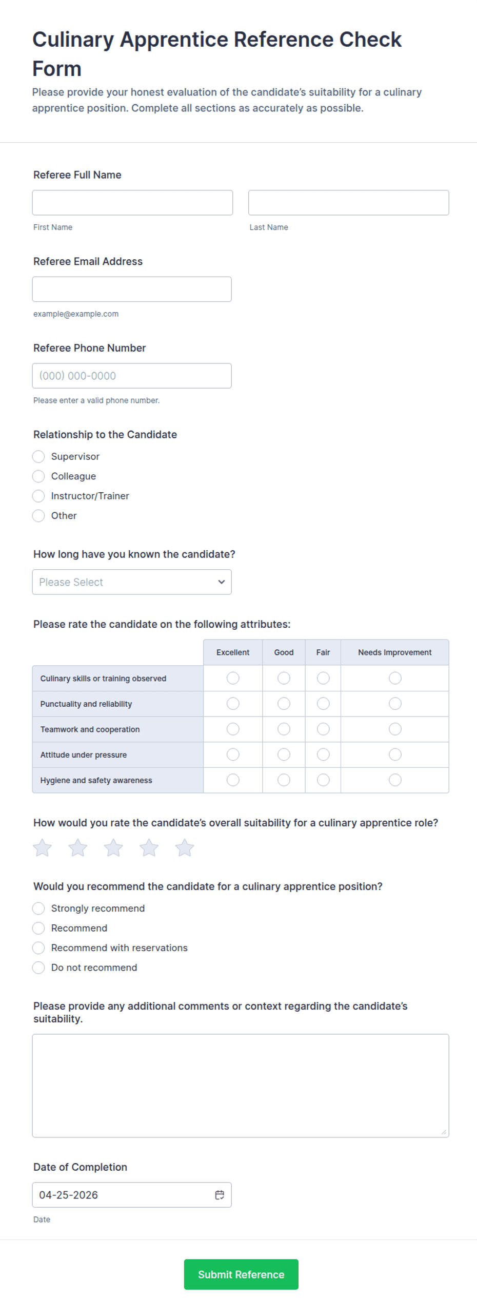Click the first rating star

pos(42,847)
